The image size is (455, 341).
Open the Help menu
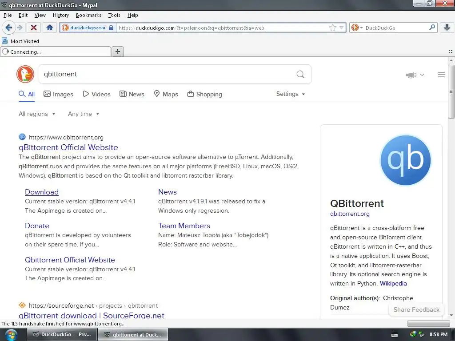click(x=132, y=15)
